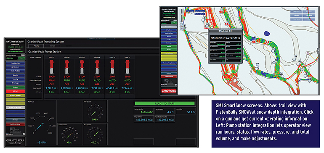Expand the right edge map panel handle
This screenshot has width=324, height=153.
[318, 51]
